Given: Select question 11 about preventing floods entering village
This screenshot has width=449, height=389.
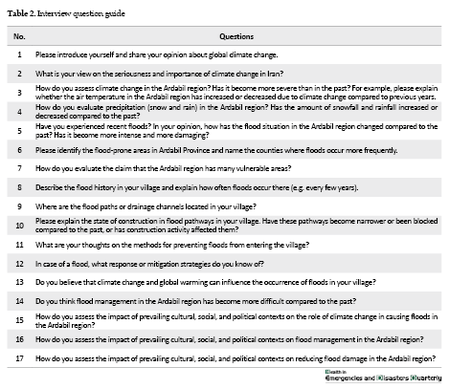Looking at the screenshot, I should [172, 245].
